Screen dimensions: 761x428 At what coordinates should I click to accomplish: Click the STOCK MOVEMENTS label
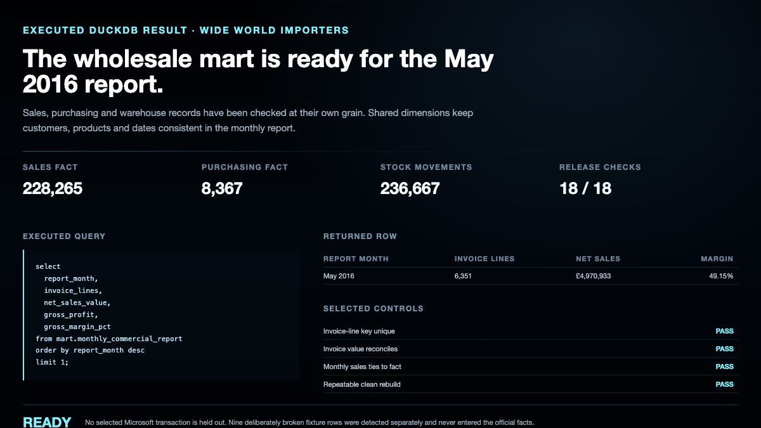(x=426, y=167)
